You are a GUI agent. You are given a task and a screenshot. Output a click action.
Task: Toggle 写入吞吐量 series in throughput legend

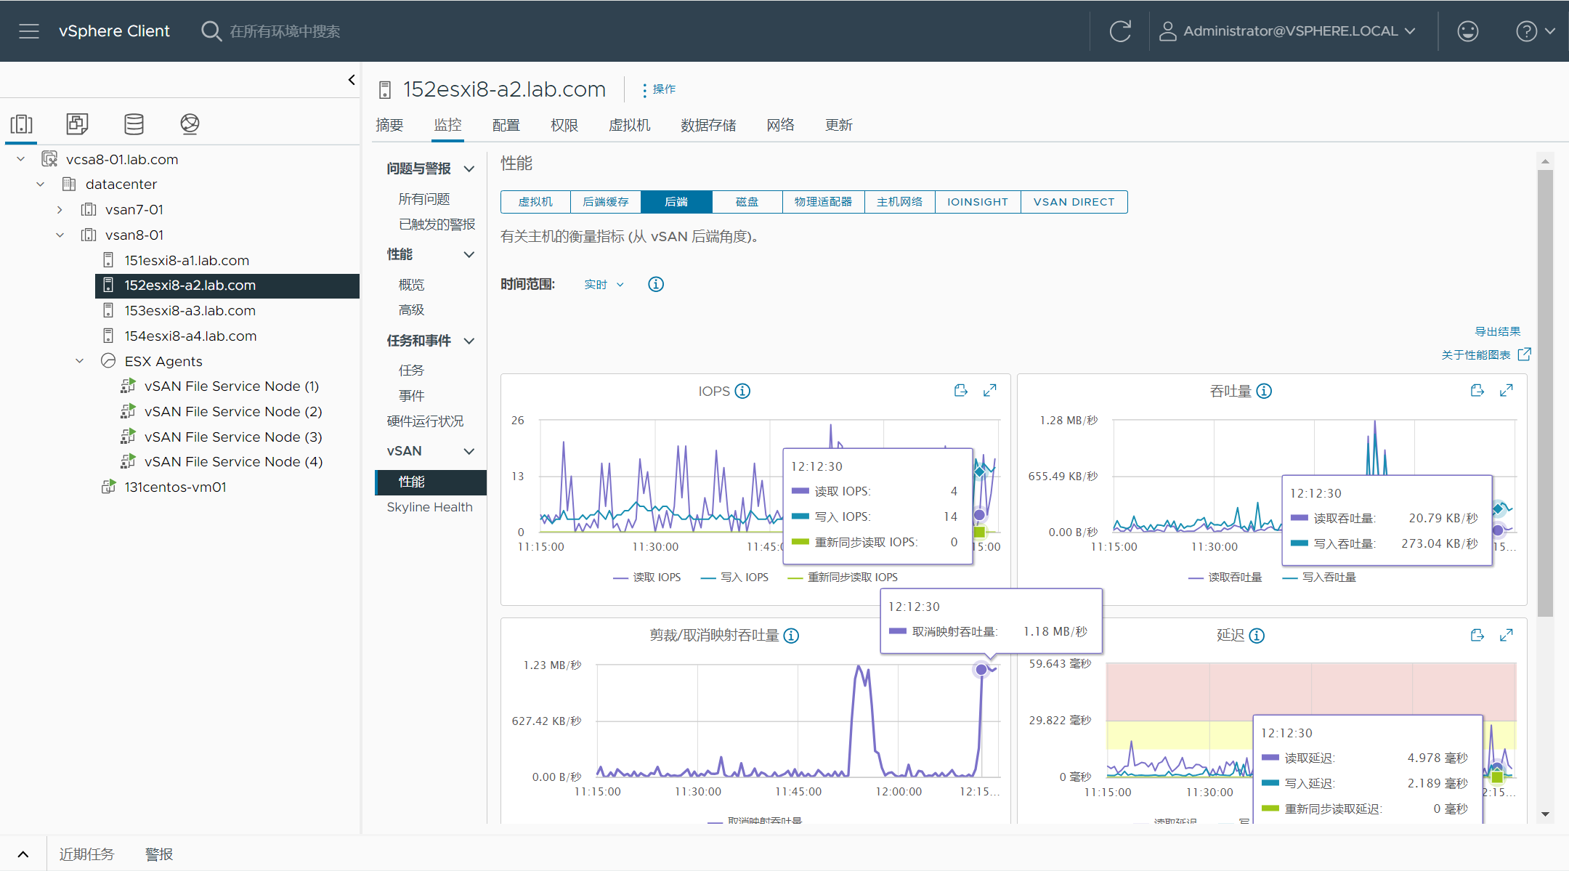[1319, 578]
